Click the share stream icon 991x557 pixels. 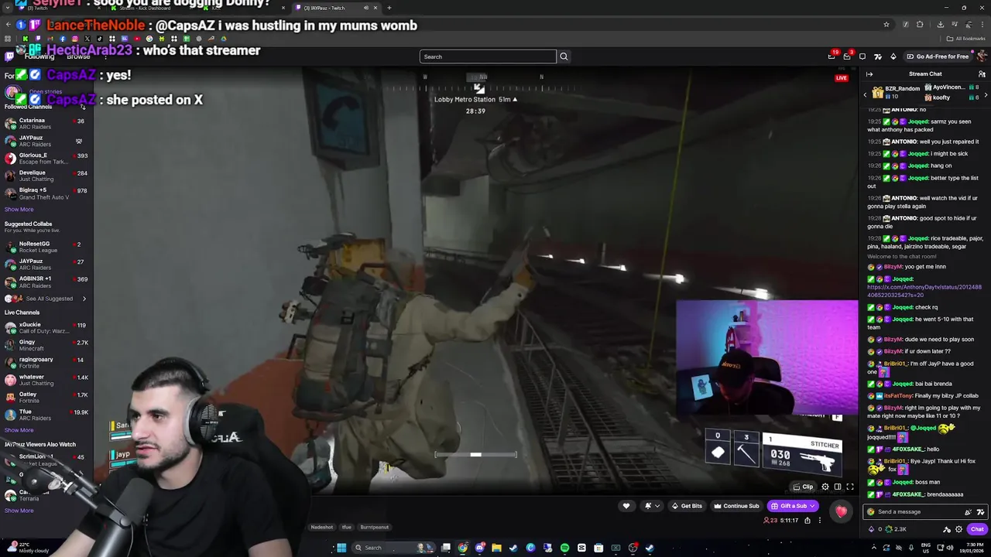point(808,521)
